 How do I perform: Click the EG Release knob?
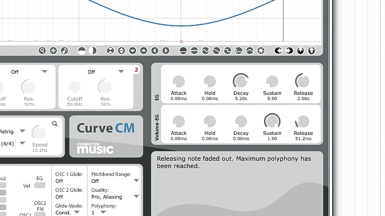303,81
